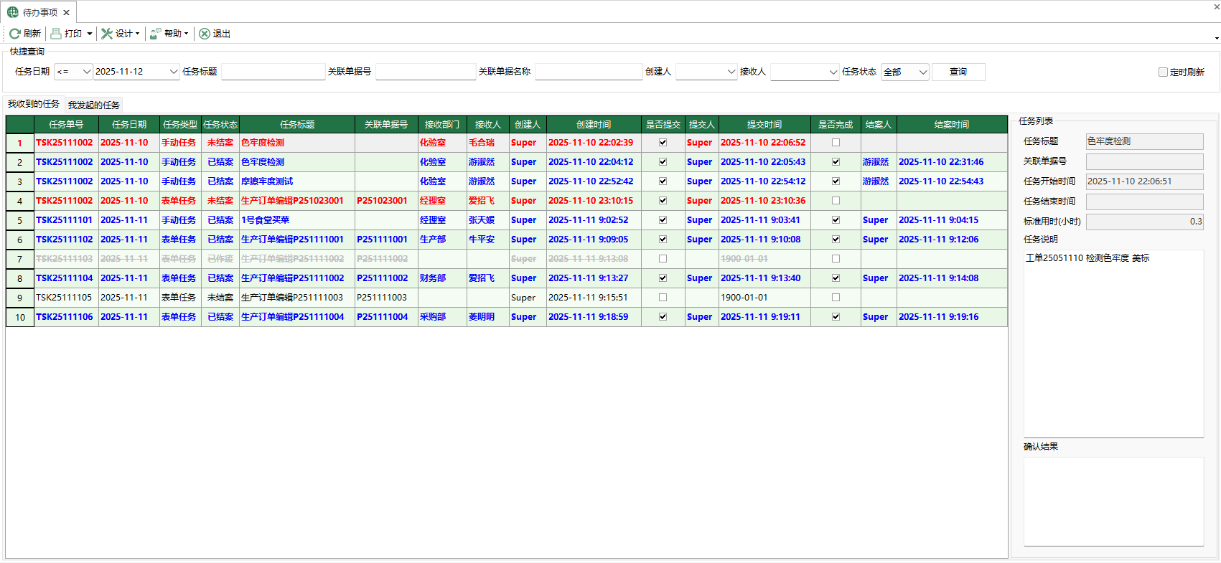Toggle 是否完成 checkbox in row 1
This screenshot has height=563, width=1221.
coord(836,143)
